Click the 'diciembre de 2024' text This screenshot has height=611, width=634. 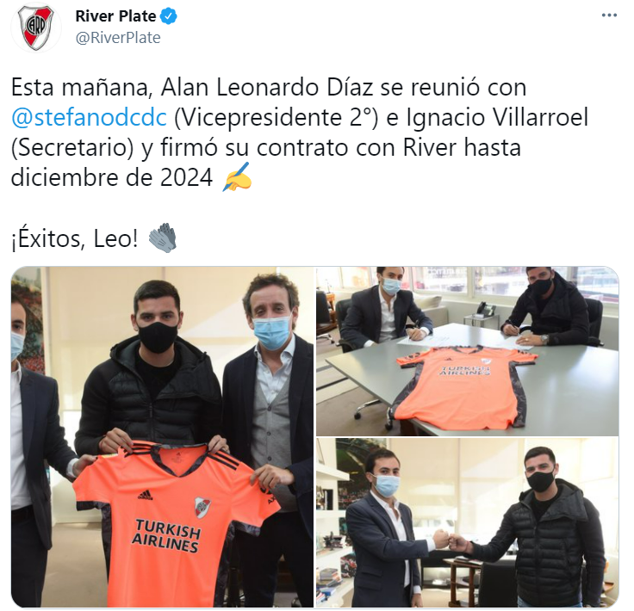[x=112, y=177]
